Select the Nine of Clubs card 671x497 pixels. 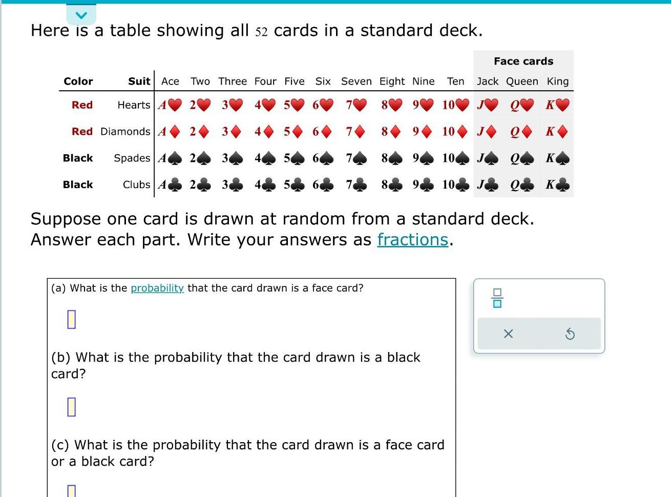[x=423, y=184]
